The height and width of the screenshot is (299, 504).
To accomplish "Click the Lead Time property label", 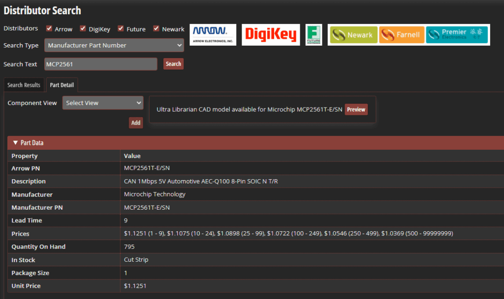I will 27,220.
